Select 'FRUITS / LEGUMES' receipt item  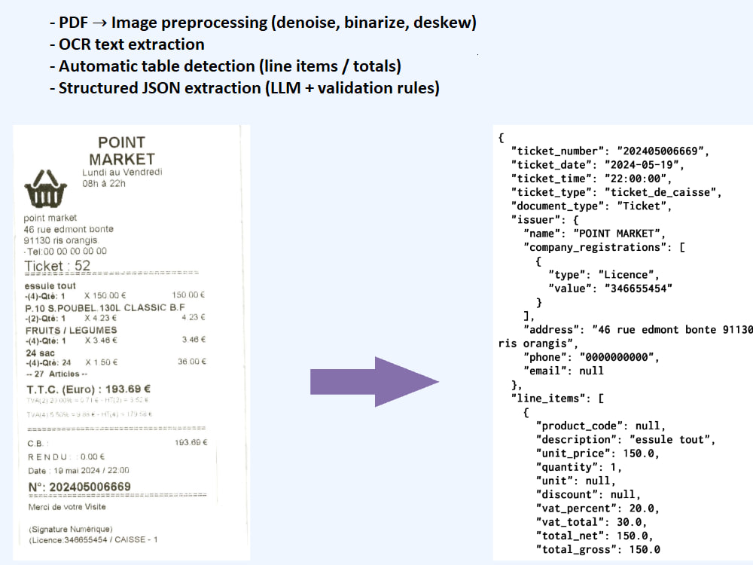pyautogui.click(x=71, y=330)
